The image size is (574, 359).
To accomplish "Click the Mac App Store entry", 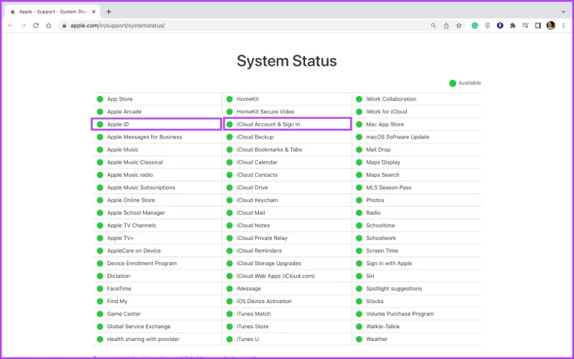I will 385,124.
